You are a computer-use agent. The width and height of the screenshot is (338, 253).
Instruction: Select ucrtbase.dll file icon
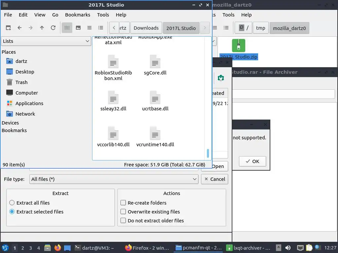(155, 98)
